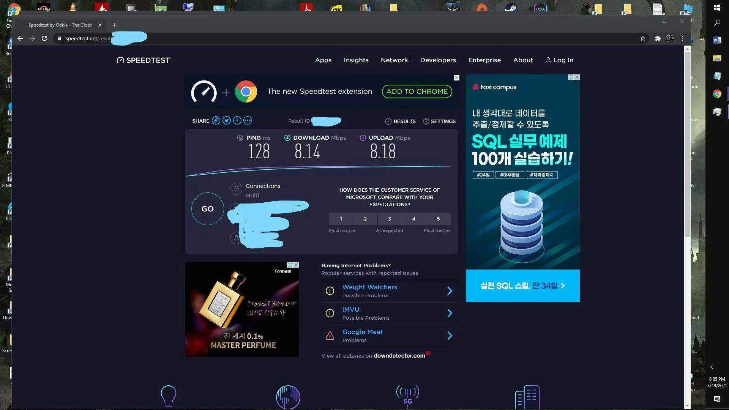Copy the result link via SHARE icon
The image size is (729, 410).
point(216,120)
